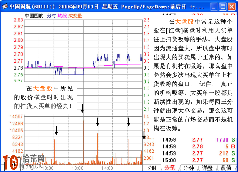238x172 pixels.
Task: Minimize the 中国国航 chart window
Action: point(214,7)
